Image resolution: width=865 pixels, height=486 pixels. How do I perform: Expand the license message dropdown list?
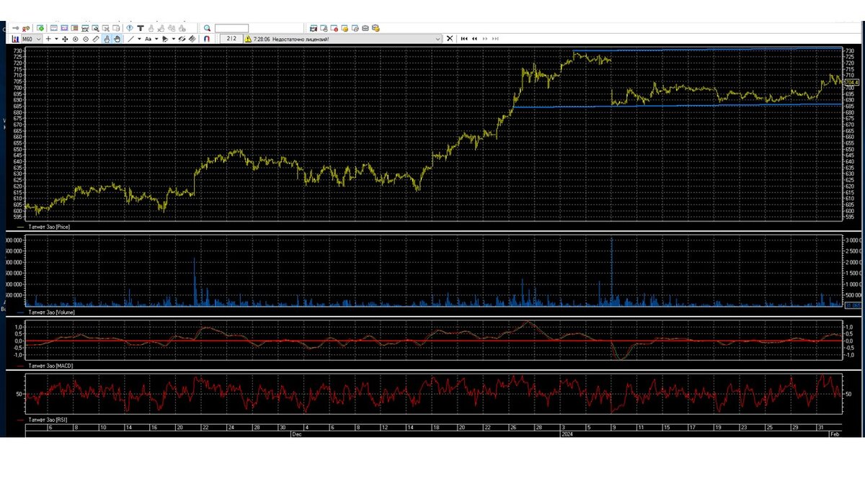438,39
